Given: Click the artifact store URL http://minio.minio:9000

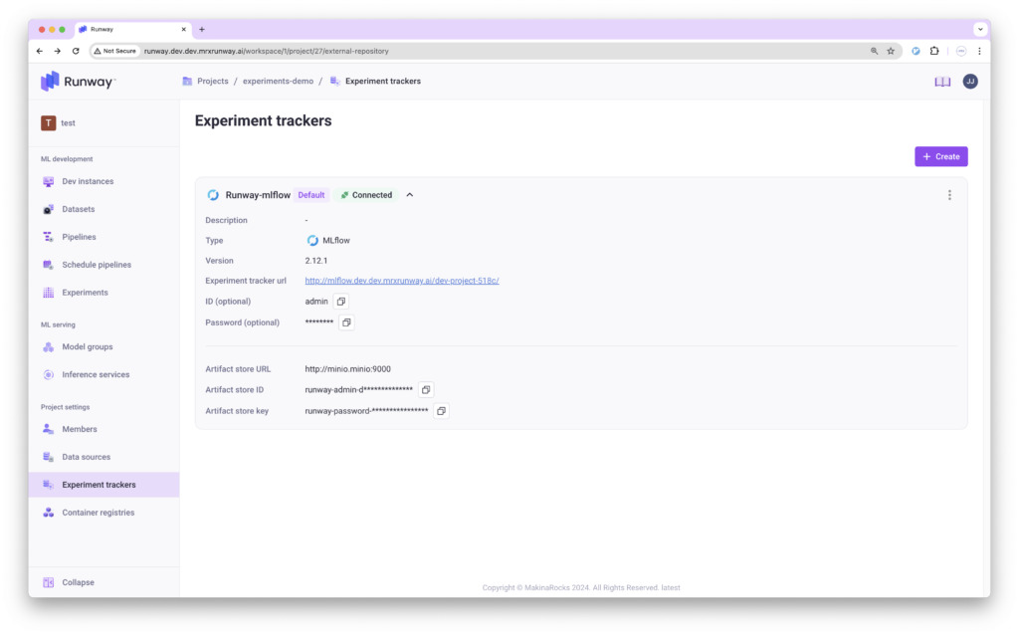Looking at the screenshot, I should pos(347,369).
